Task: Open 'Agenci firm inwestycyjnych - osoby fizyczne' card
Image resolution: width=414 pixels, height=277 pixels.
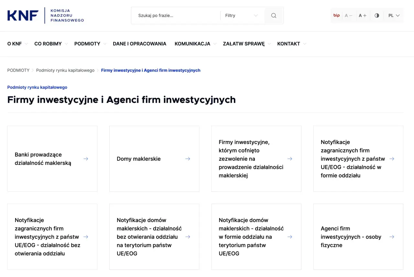Action: coord(358,237)
